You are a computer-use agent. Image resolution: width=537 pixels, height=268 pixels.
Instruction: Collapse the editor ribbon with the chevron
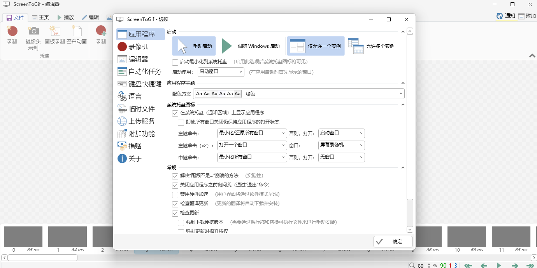tap(532, 56)
